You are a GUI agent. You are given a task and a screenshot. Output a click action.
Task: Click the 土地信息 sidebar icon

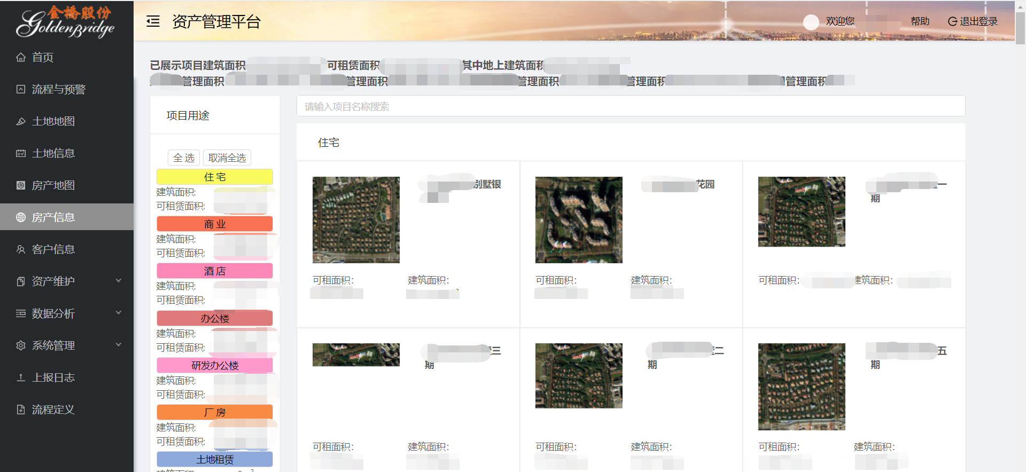(21, 153)
